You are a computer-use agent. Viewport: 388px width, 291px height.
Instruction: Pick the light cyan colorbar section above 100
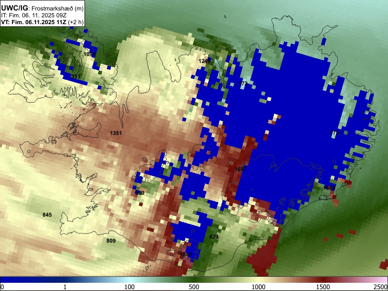(130, 280)
